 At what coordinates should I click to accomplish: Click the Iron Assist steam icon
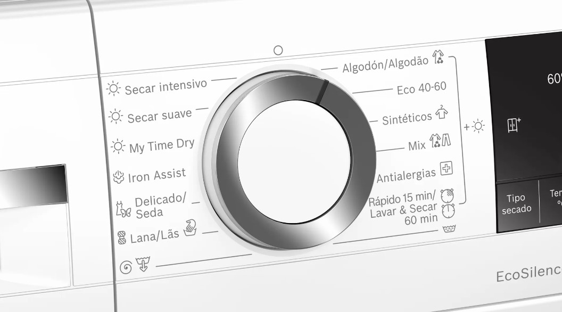tap(119, 177)
